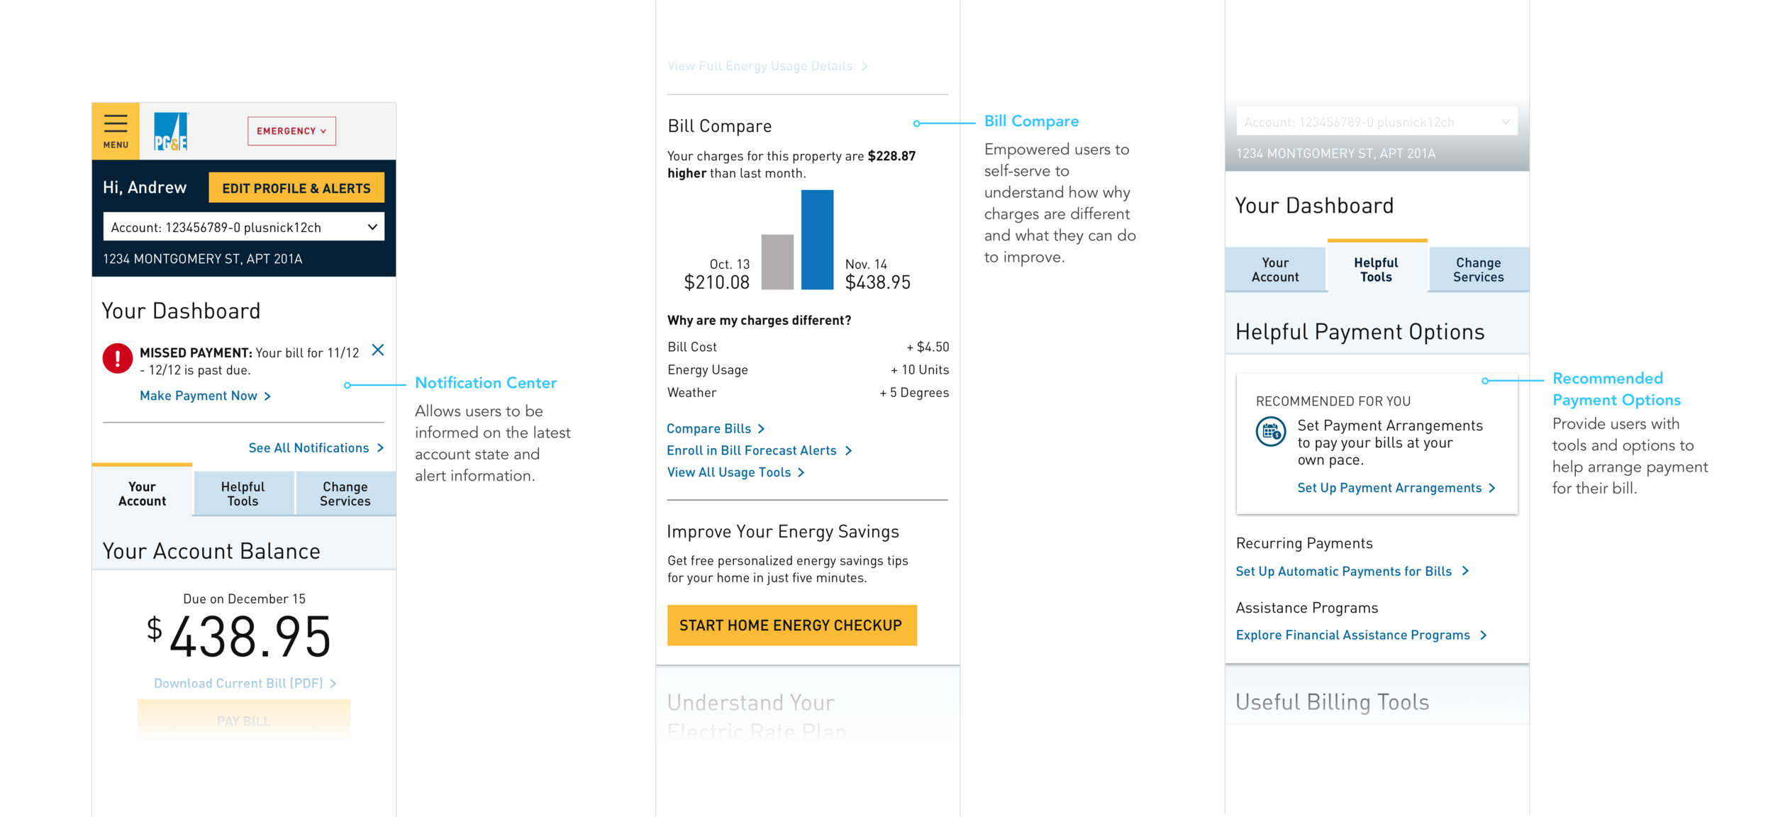The image size is (1773, 817).
Task: Click the red missed payment alert icon
Action: (x=118, y=358)
